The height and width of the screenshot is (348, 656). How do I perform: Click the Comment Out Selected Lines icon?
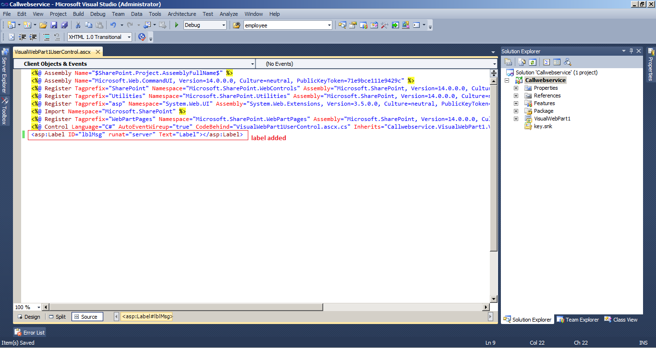pyautogui.click(x=47, y=37)
